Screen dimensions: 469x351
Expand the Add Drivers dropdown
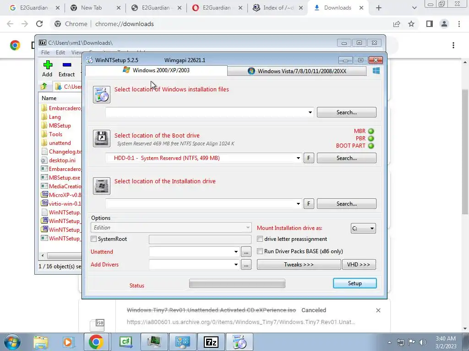[236, 265]
